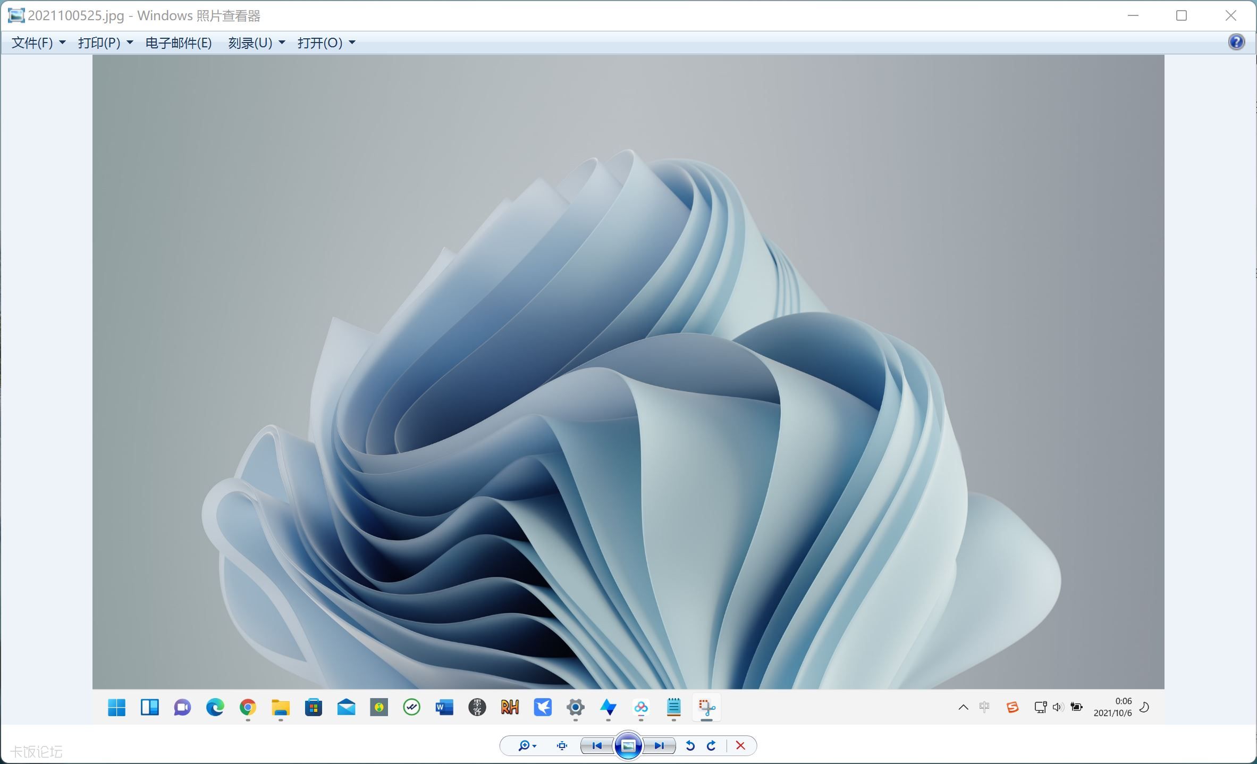1257x764 pixels.
Task: Open the 文件(F) menu
Action: click(x=38, y=43)
